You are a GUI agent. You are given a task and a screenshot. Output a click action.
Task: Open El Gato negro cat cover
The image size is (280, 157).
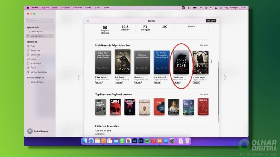coord(200,62)
